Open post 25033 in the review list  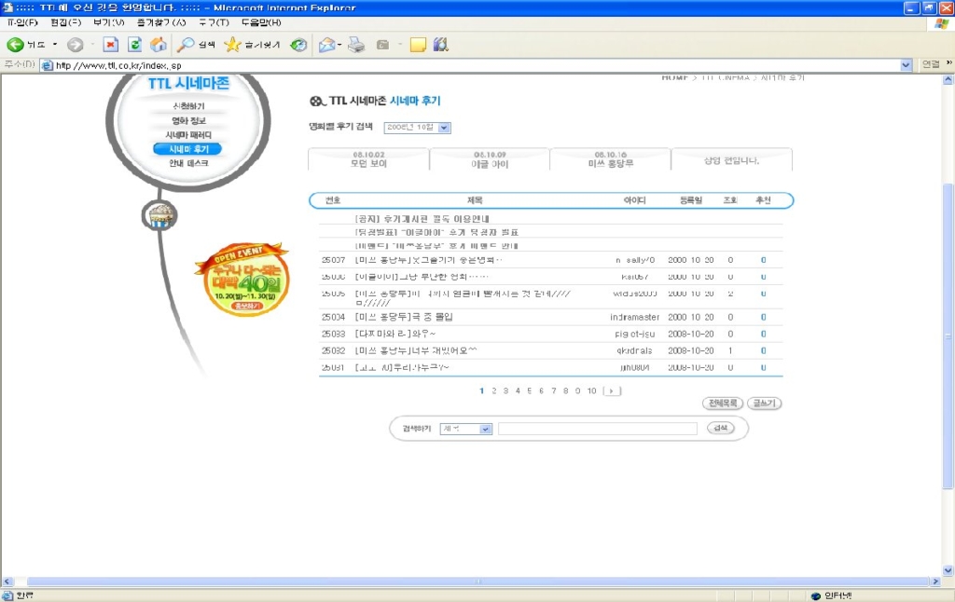pyautogui.click(x=395, y=335)
